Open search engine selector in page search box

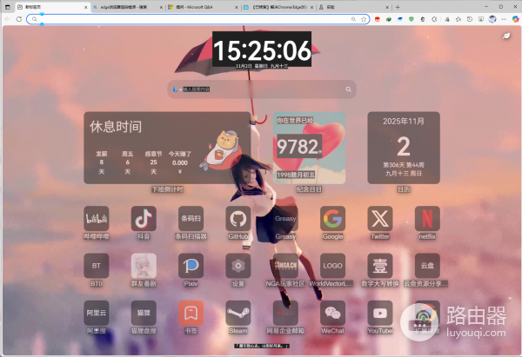coord(175,89)
